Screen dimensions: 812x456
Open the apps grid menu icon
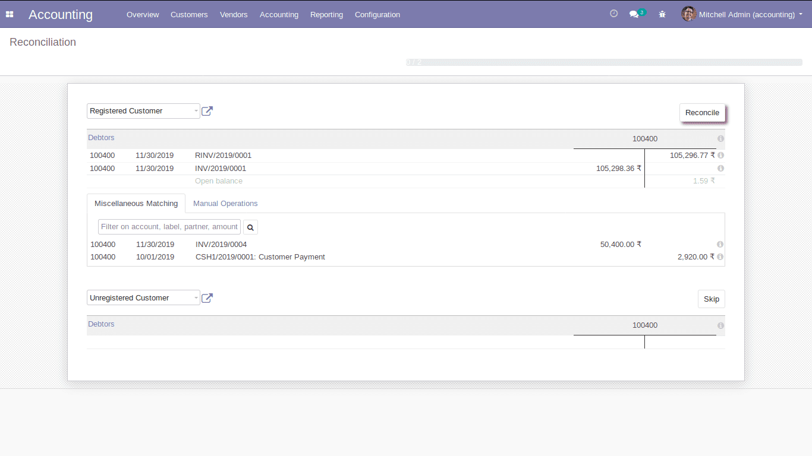(10, 14)
